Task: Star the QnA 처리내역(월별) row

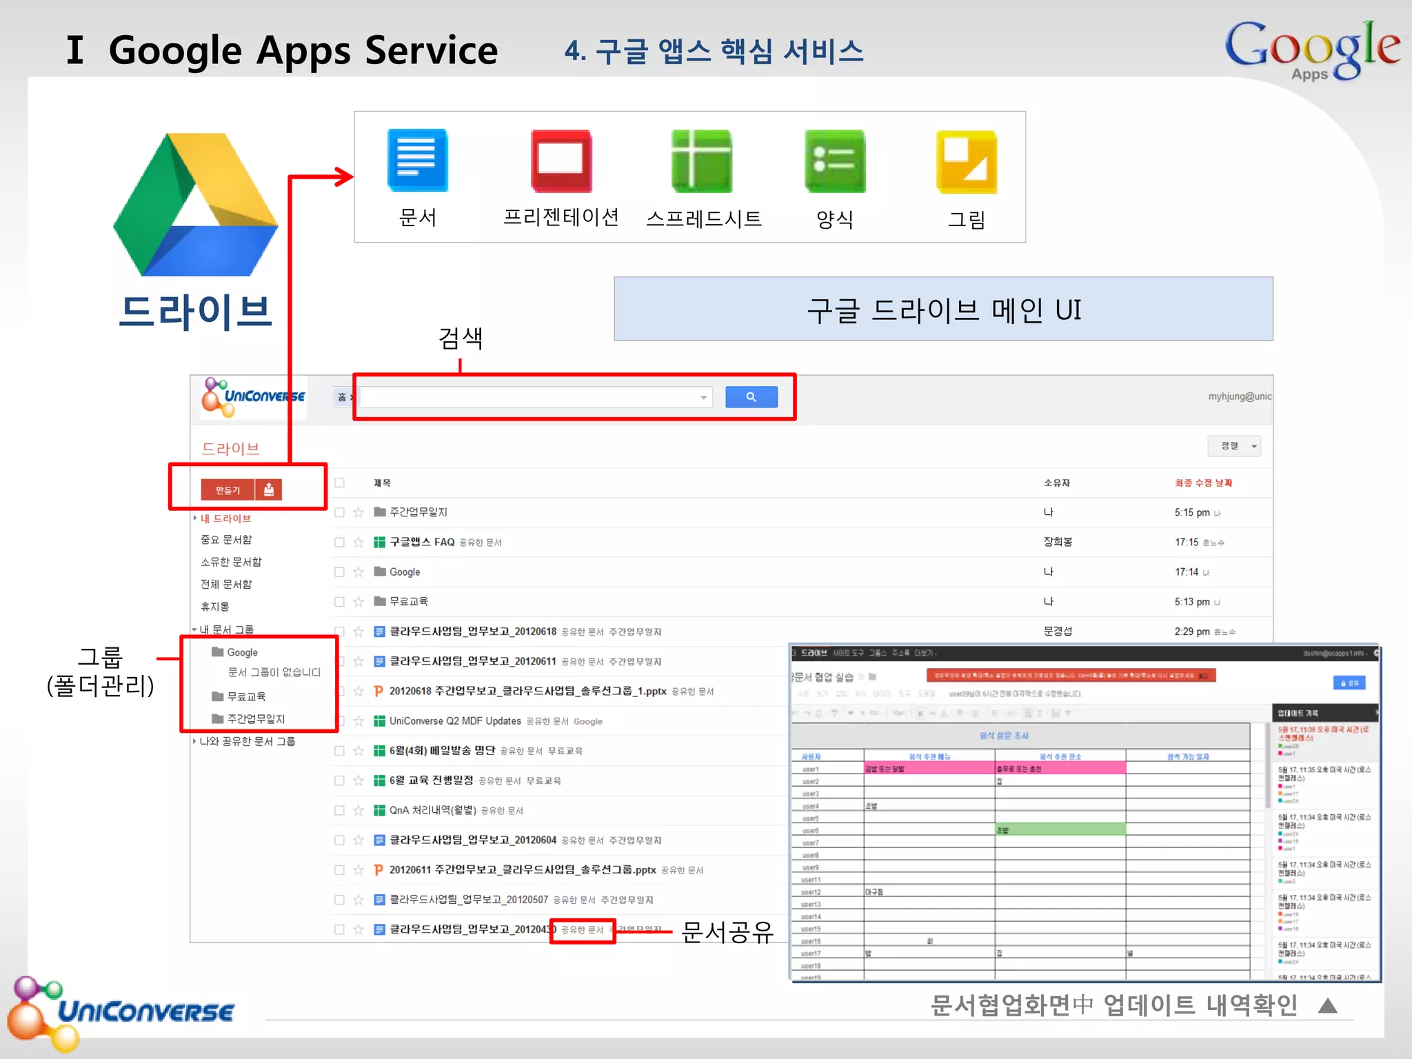Action: [x=359, y=810]
